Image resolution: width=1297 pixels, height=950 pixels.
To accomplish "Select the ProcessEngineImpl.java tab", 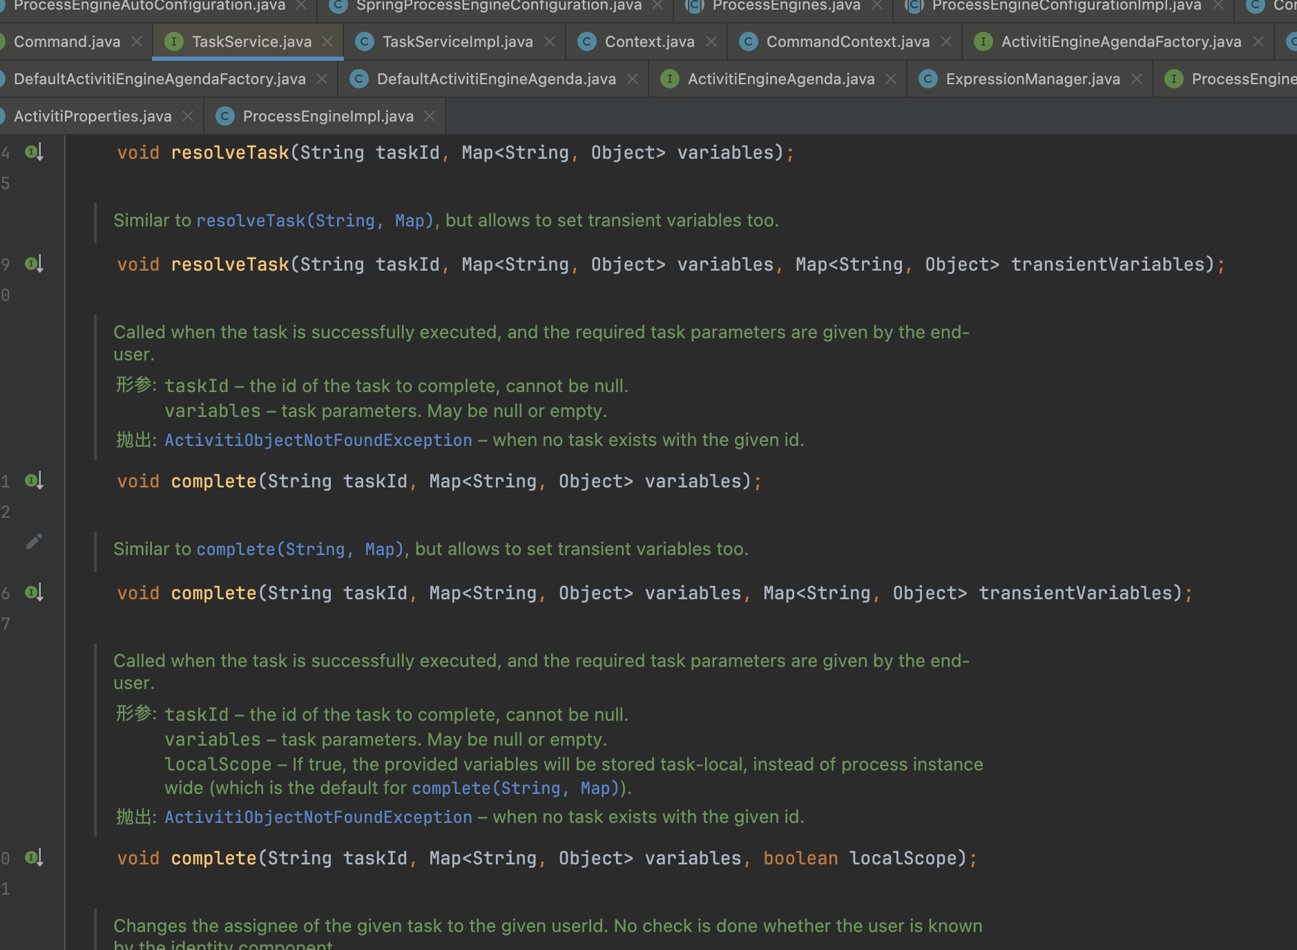I will tap(328, 117).
